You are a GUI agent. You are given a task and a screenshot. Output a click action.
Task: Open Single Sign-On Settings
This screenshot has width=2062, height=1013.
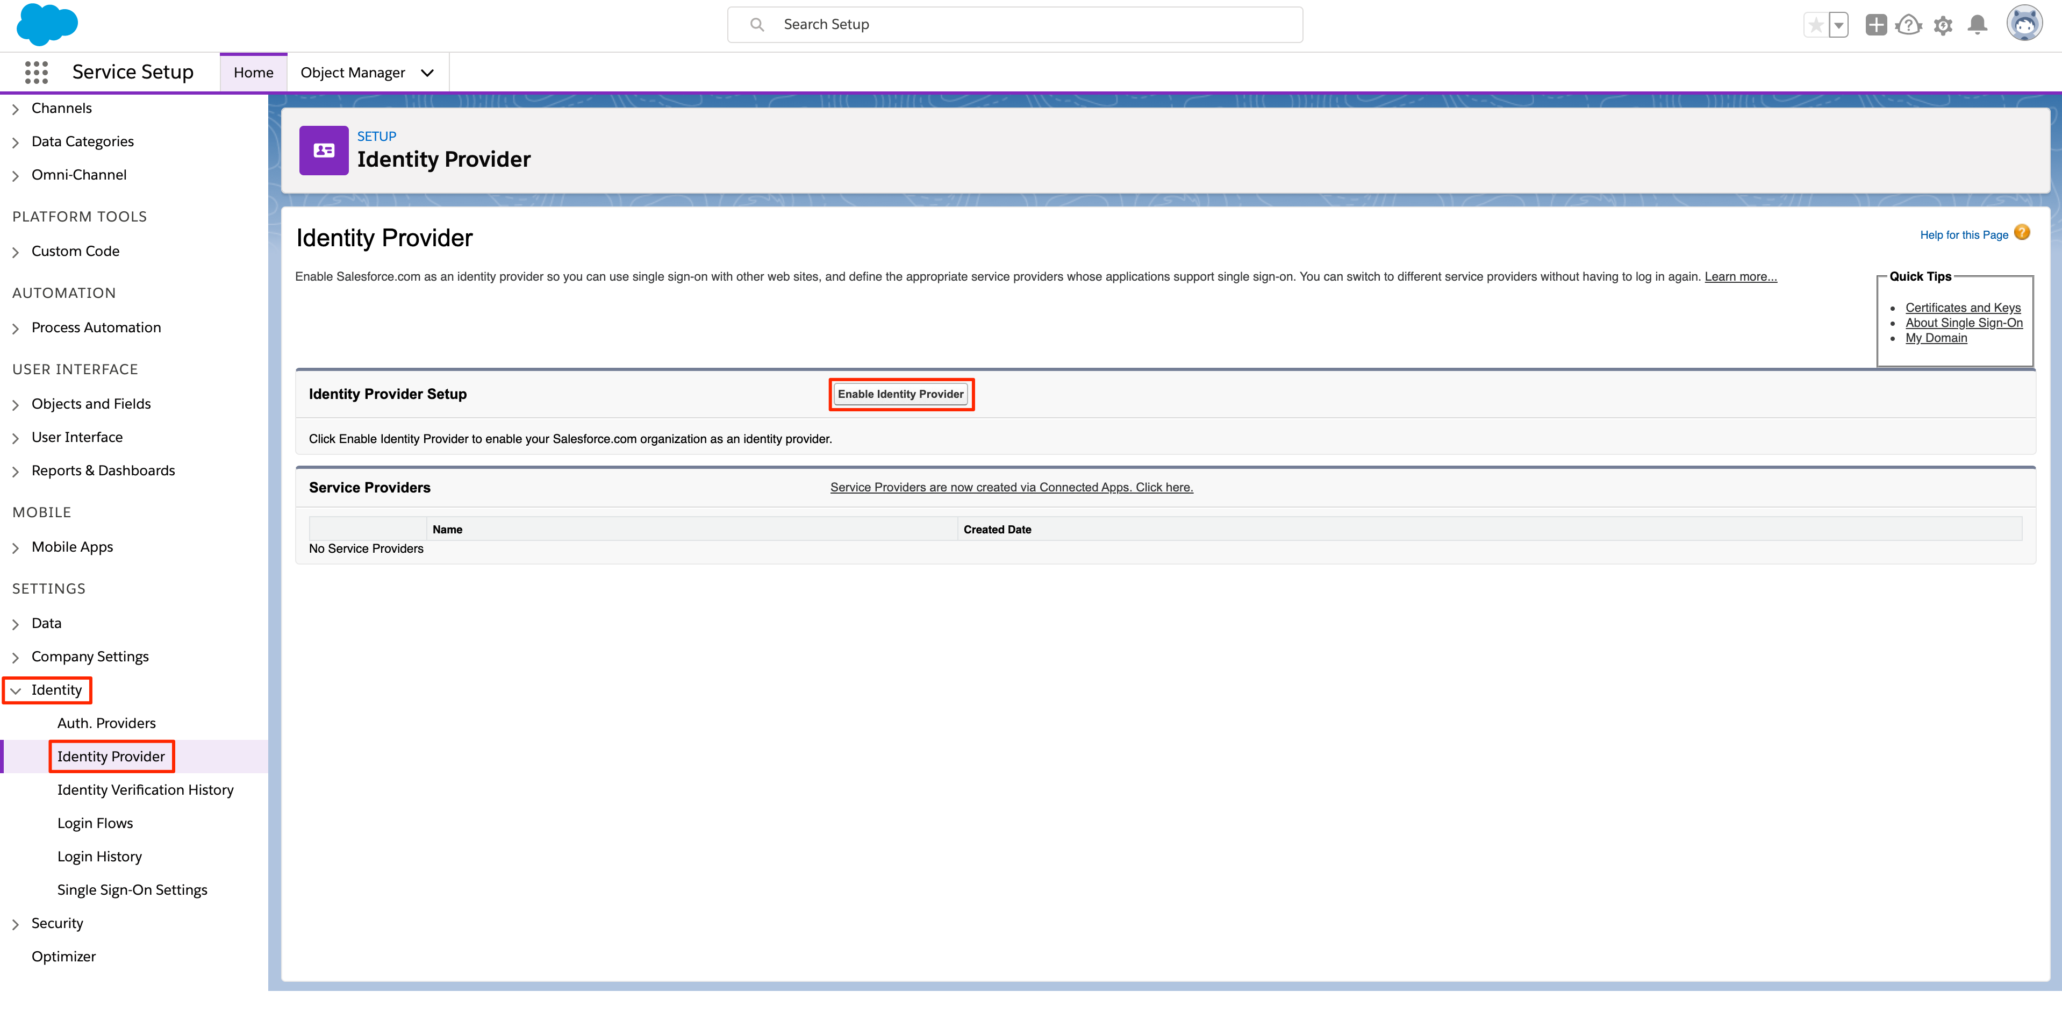[132, 890]
